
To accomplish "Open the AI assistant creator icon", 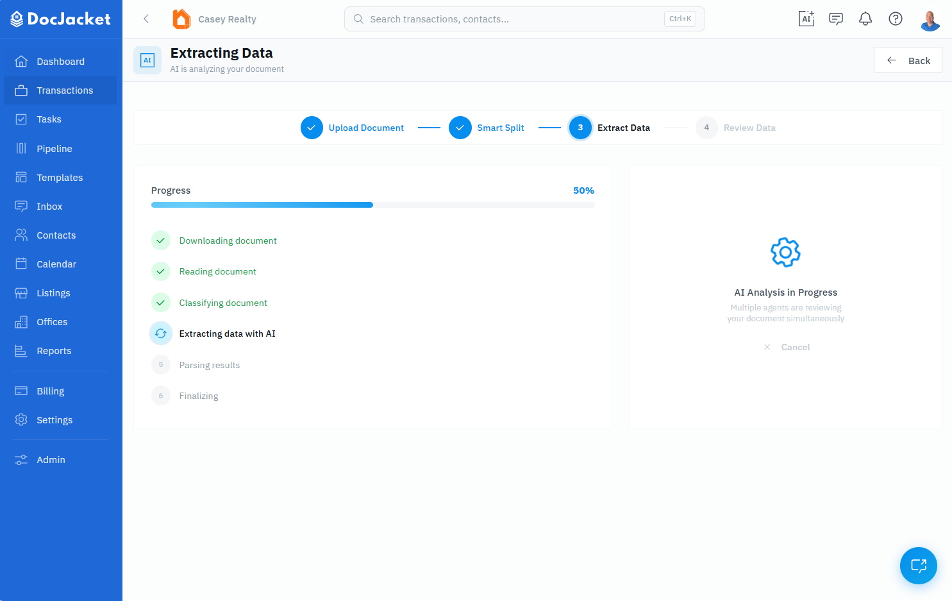I will (x=806, y=19).
